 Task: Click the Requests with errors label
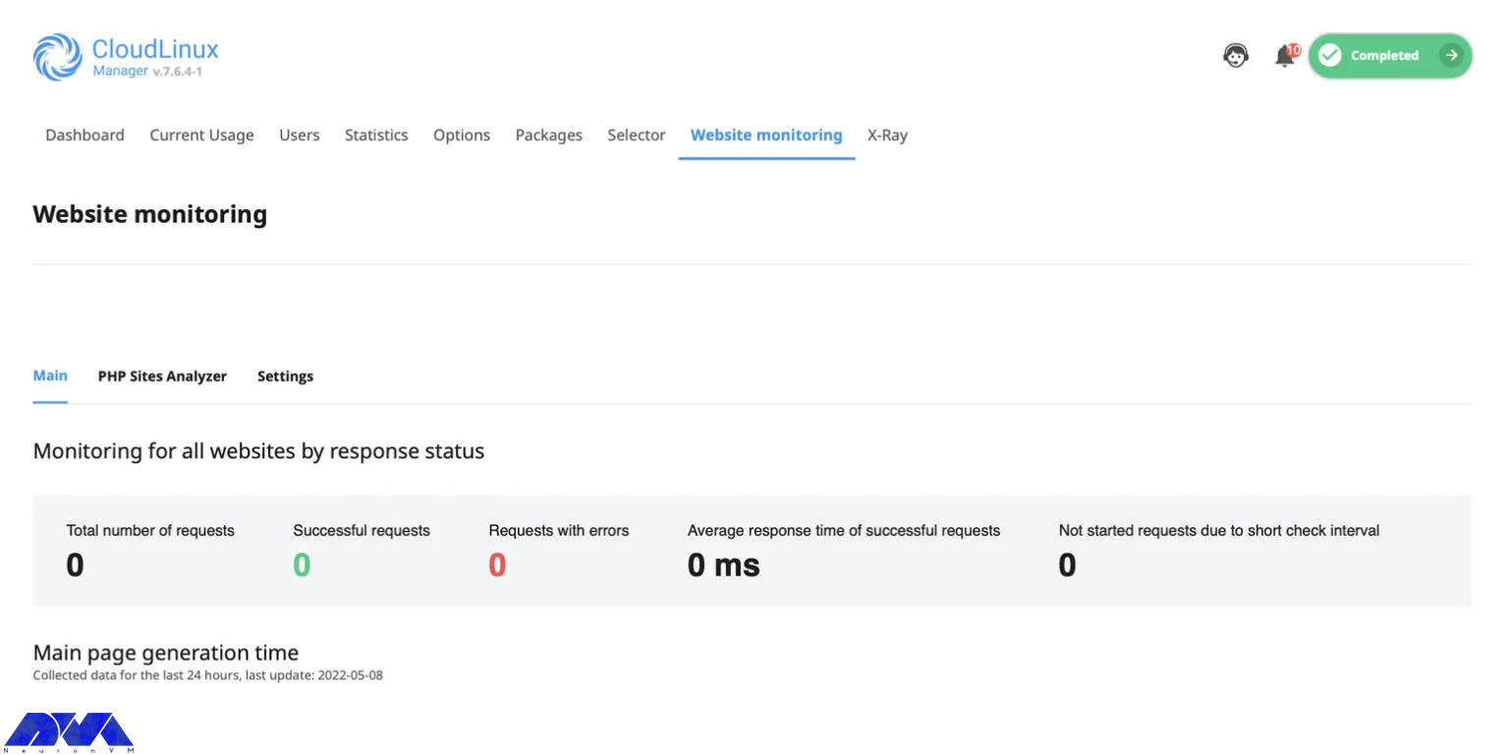click(x=559, y=530)
